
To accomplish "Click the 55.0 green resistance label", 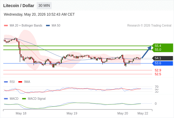I will pos(158,50).
